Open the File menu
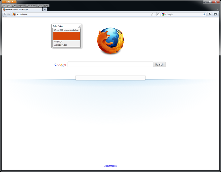Screen dimensions: 221x172 [x=4, y=6]
